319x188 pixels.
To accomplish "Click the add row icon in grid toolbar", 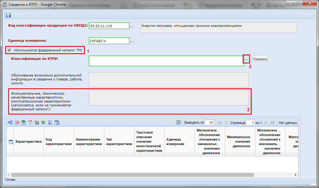I will (11, 122).
